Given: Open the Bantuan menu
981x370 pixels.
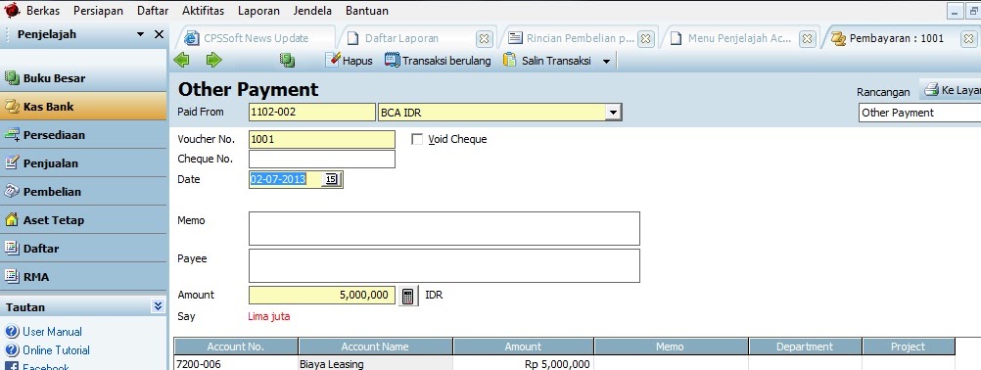Looking at the screenshot, I should coord(366,11).
